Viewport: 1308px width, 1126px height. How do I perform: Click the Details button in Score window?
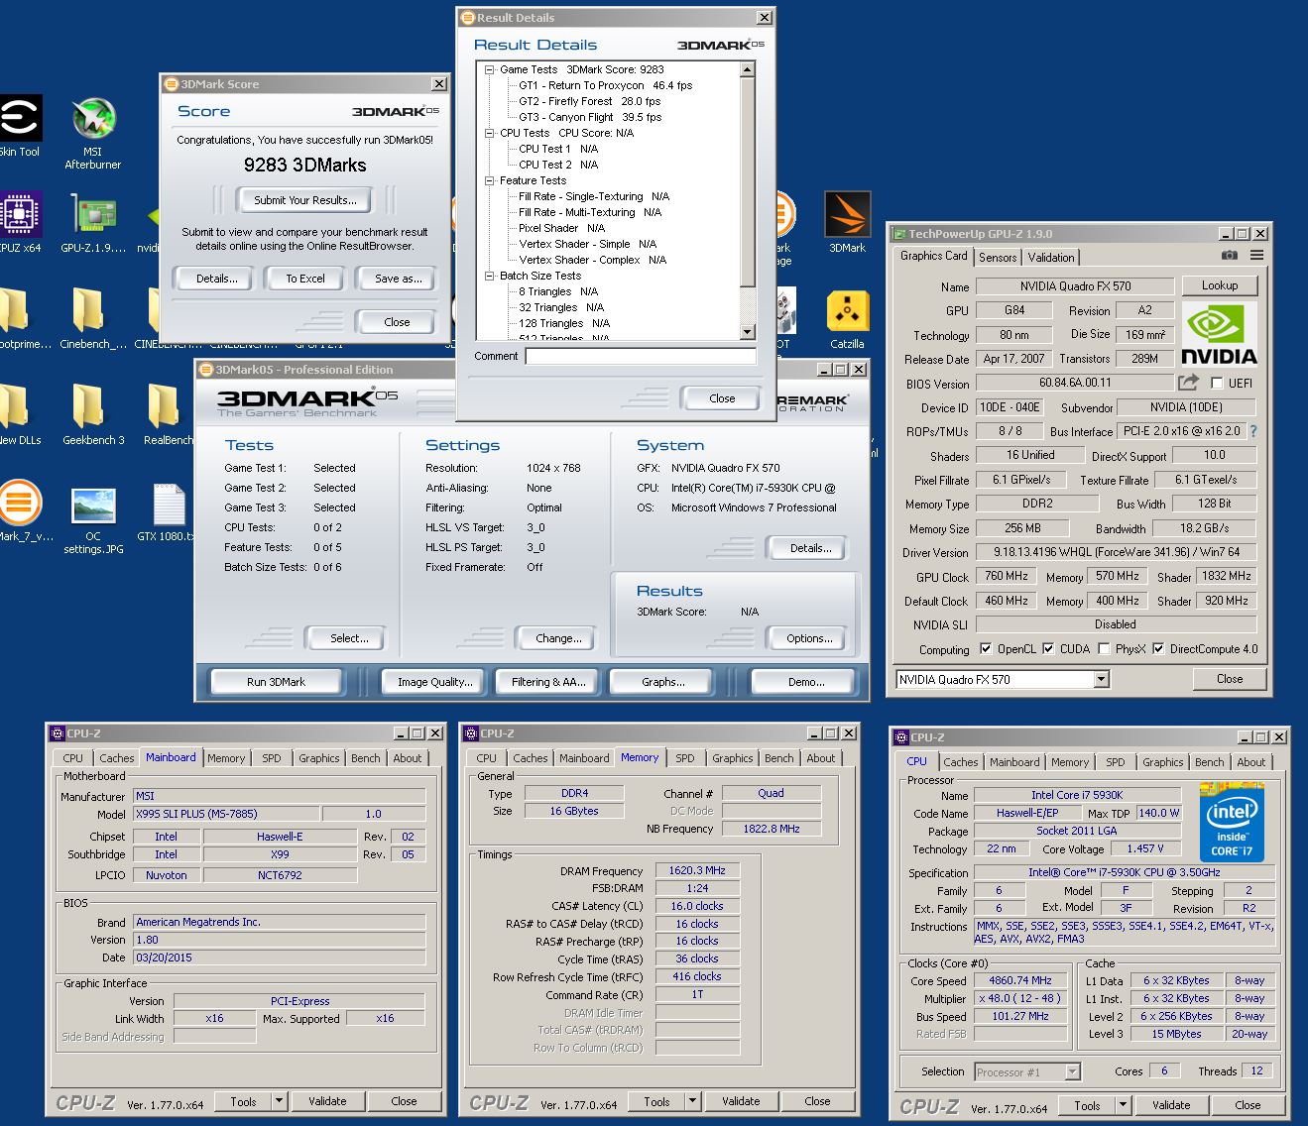[x=216, y=279]
